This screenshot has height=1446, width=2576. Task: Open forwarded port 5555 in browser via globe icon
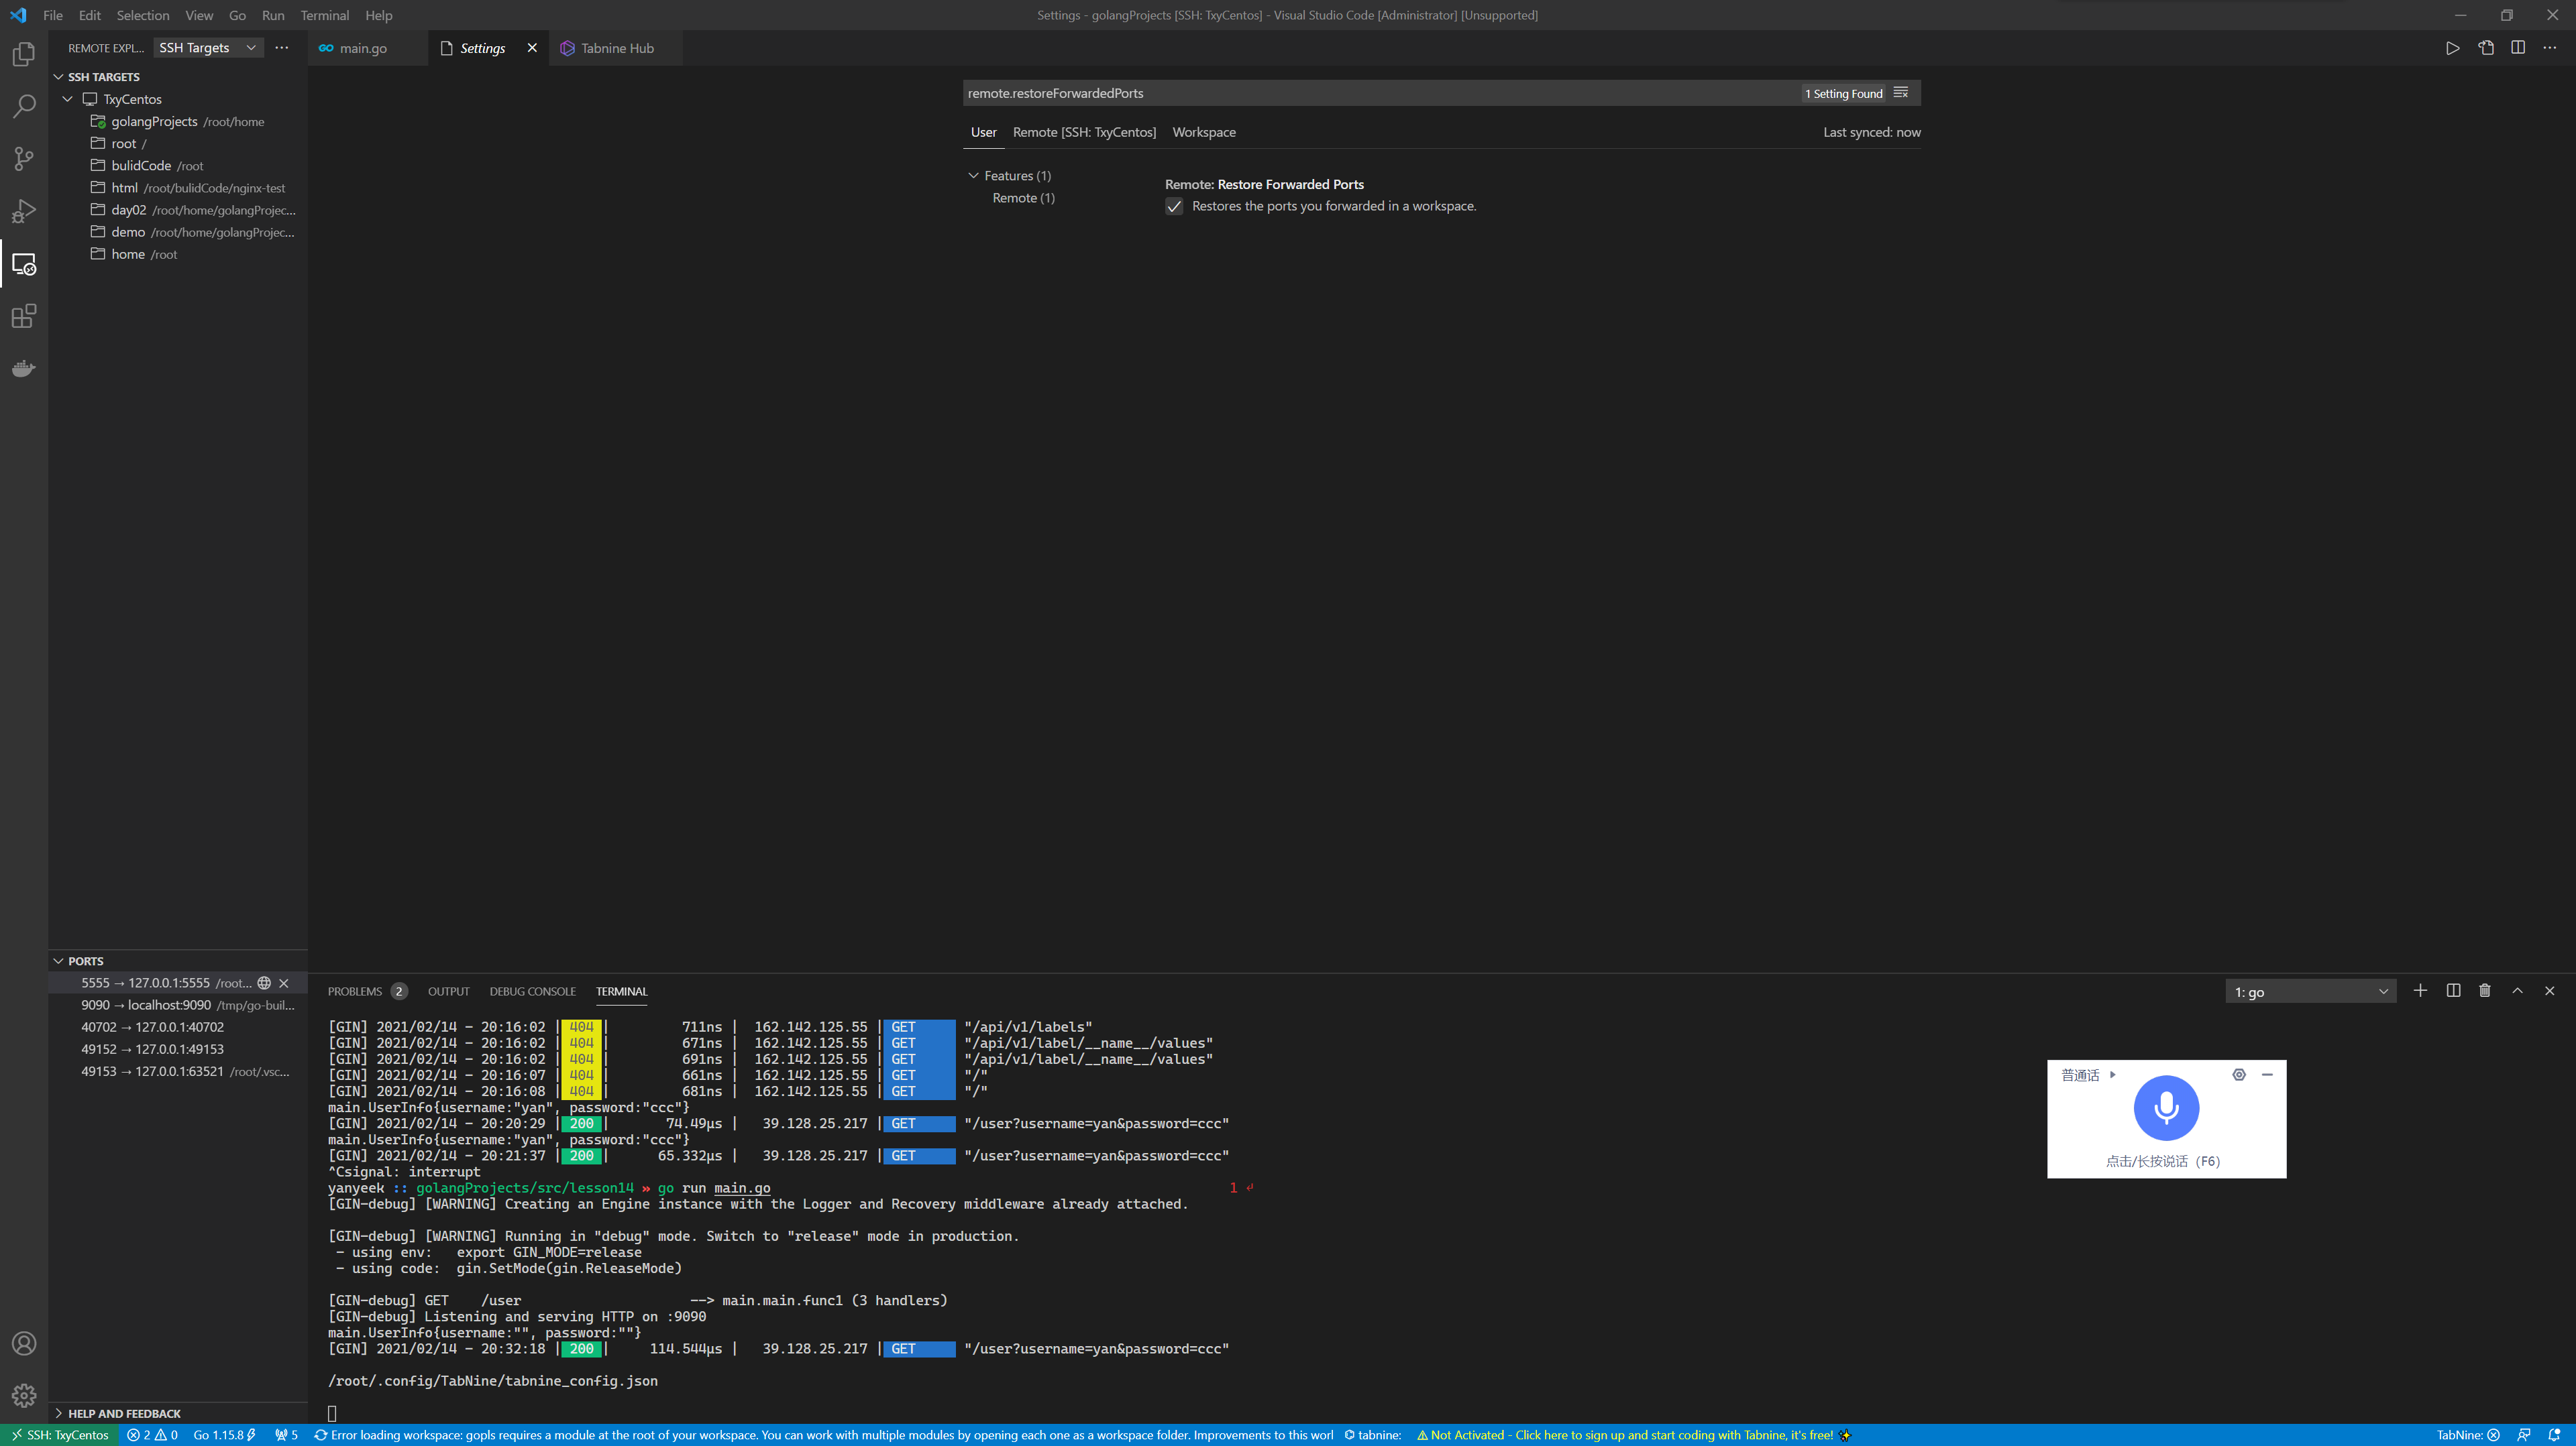pyautogui.click(x=263, y=982)
